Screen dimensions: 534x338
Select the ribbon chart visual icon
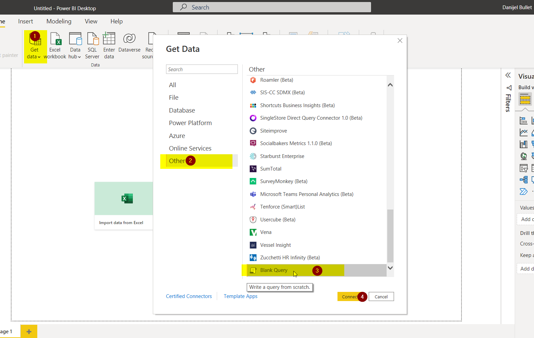[x=523, y=144]
